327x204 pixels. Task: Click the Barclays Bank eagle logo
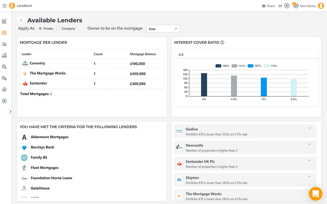coord(24,147)
